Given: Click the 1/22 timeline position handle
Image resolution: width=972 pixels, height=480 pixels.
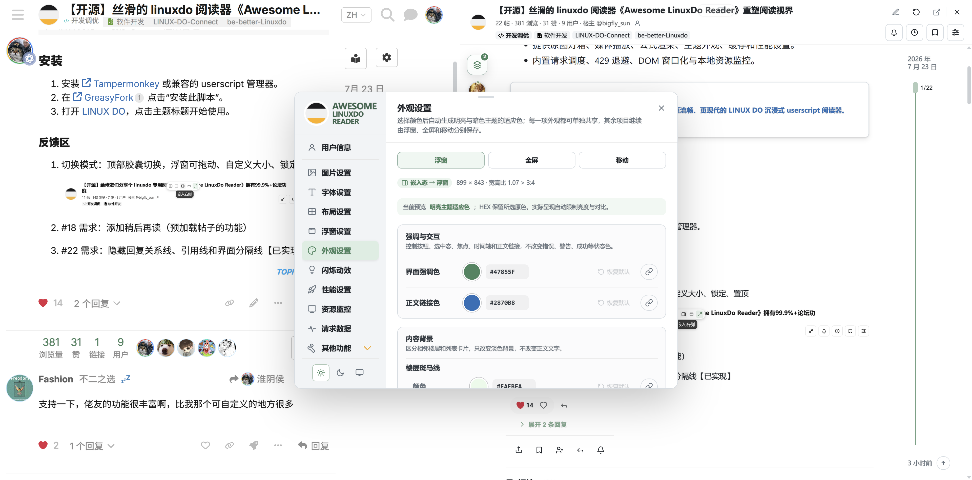Looking at the screenshot, I should 915,88.
